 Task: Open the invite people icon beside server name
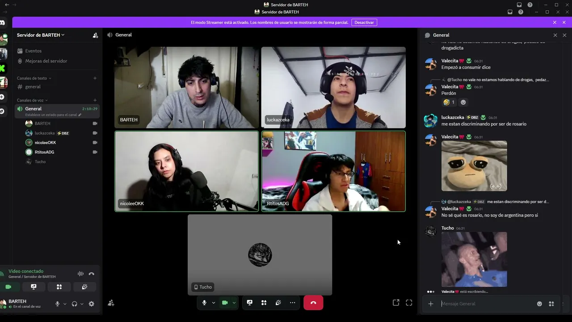[95, 35]
